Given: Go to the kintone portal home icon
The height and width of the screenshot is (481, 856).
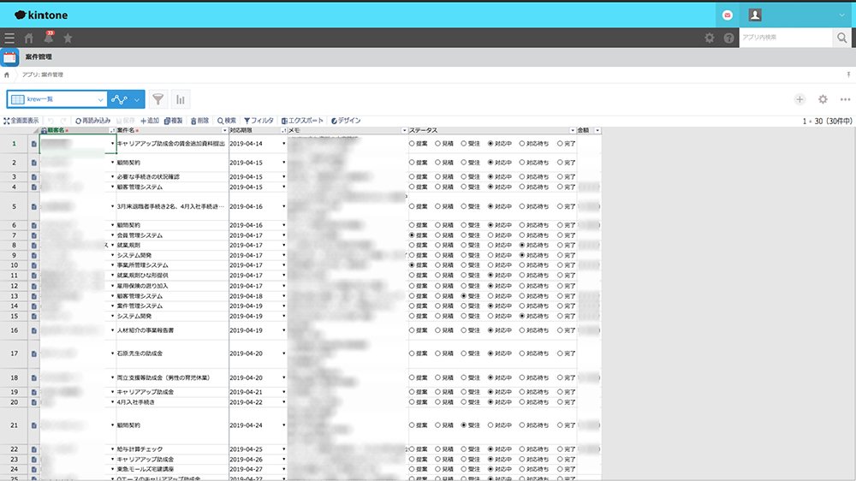Looking at the screenshot, I should click(x=29, y=39).
